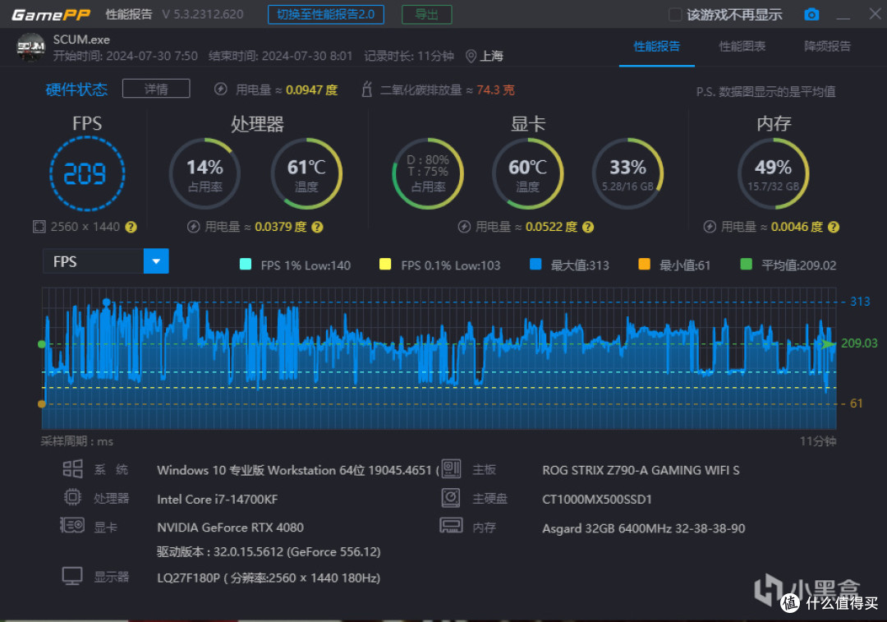Click the motherboard icon
This screenshot has width=887, height=622.
tap(451, 468)
